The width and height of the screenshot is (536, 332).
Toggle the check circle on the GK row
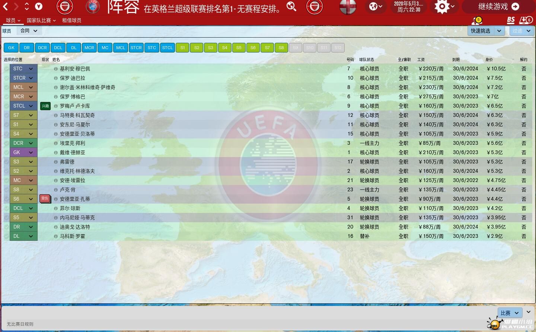[x=7, y=153]
